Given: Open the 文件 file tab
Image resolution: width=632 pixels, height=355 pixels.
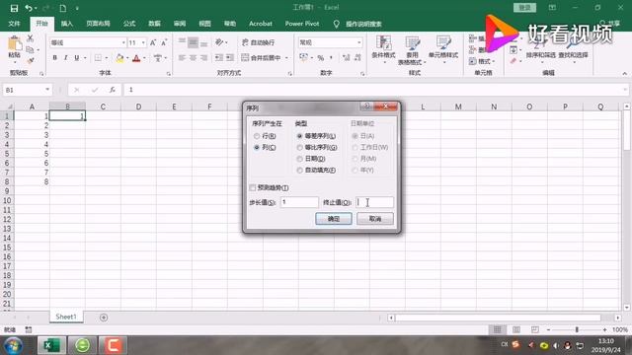Looking at the screenshot, I should pos(14,24).
